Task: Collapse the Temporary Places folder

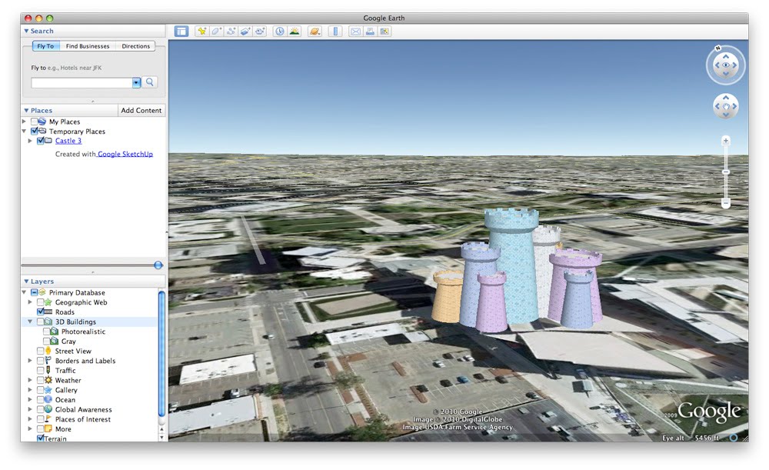Action: tap(24, 132)
